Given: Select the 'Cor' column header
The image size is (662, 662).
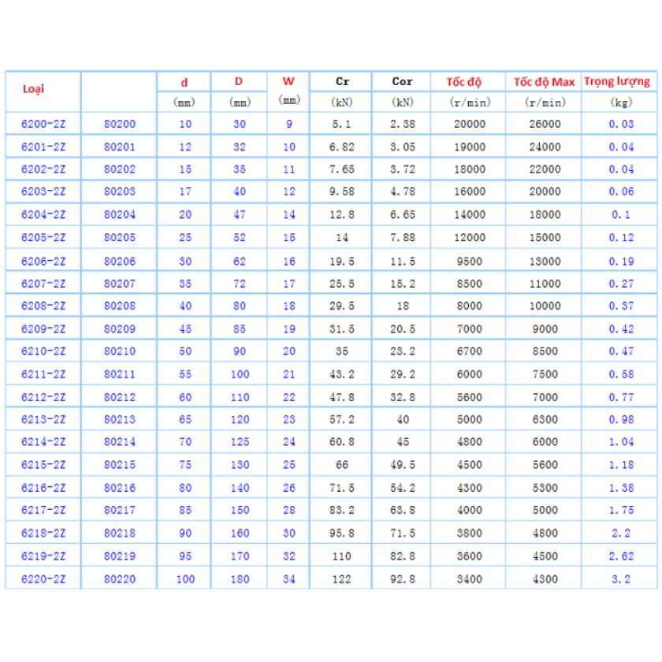Looking at the screenshot, I should (402, 82).
